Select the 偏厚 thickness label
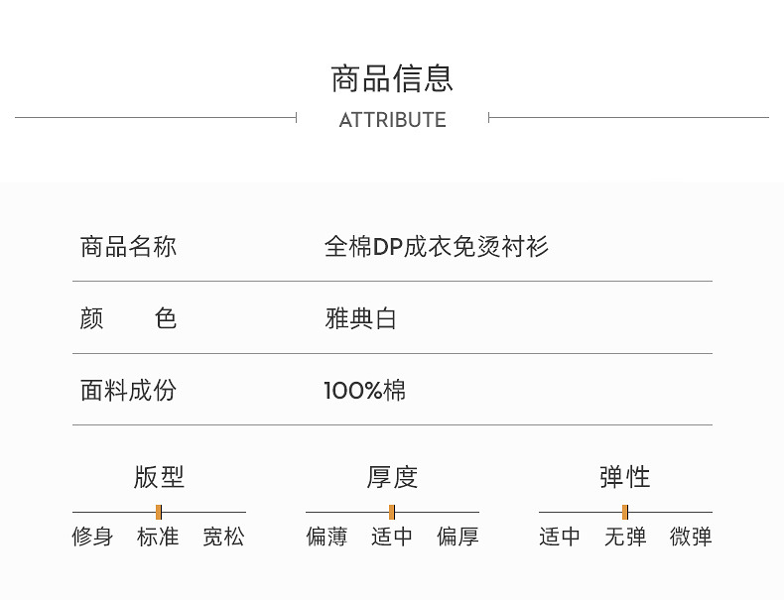This screenshot has width=784, height=600. [457, 538]
